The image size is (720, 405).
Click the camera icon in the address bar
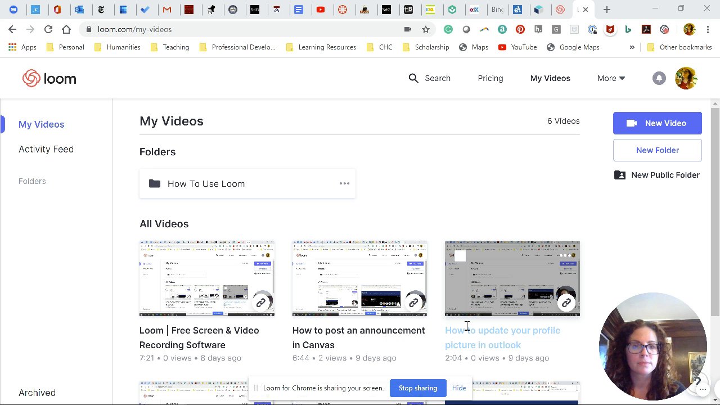click(x=408, y=29)
